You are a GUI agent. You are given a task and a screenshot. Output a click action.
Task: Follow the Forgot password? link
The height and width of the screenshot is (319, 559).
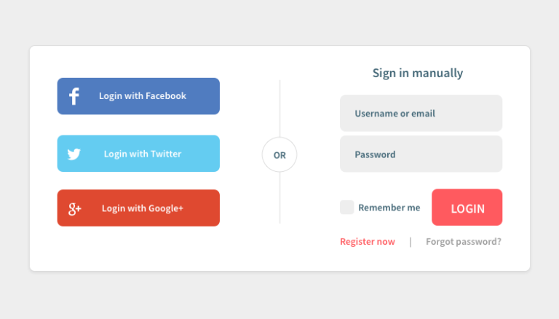(x=464, y=242)
